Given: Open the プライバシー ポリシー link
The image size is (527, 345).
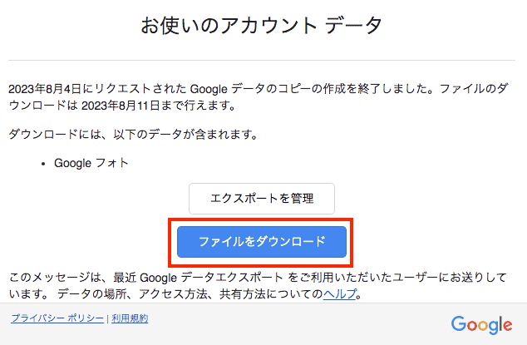Looking at the screenshot, I should click(57, 318).
